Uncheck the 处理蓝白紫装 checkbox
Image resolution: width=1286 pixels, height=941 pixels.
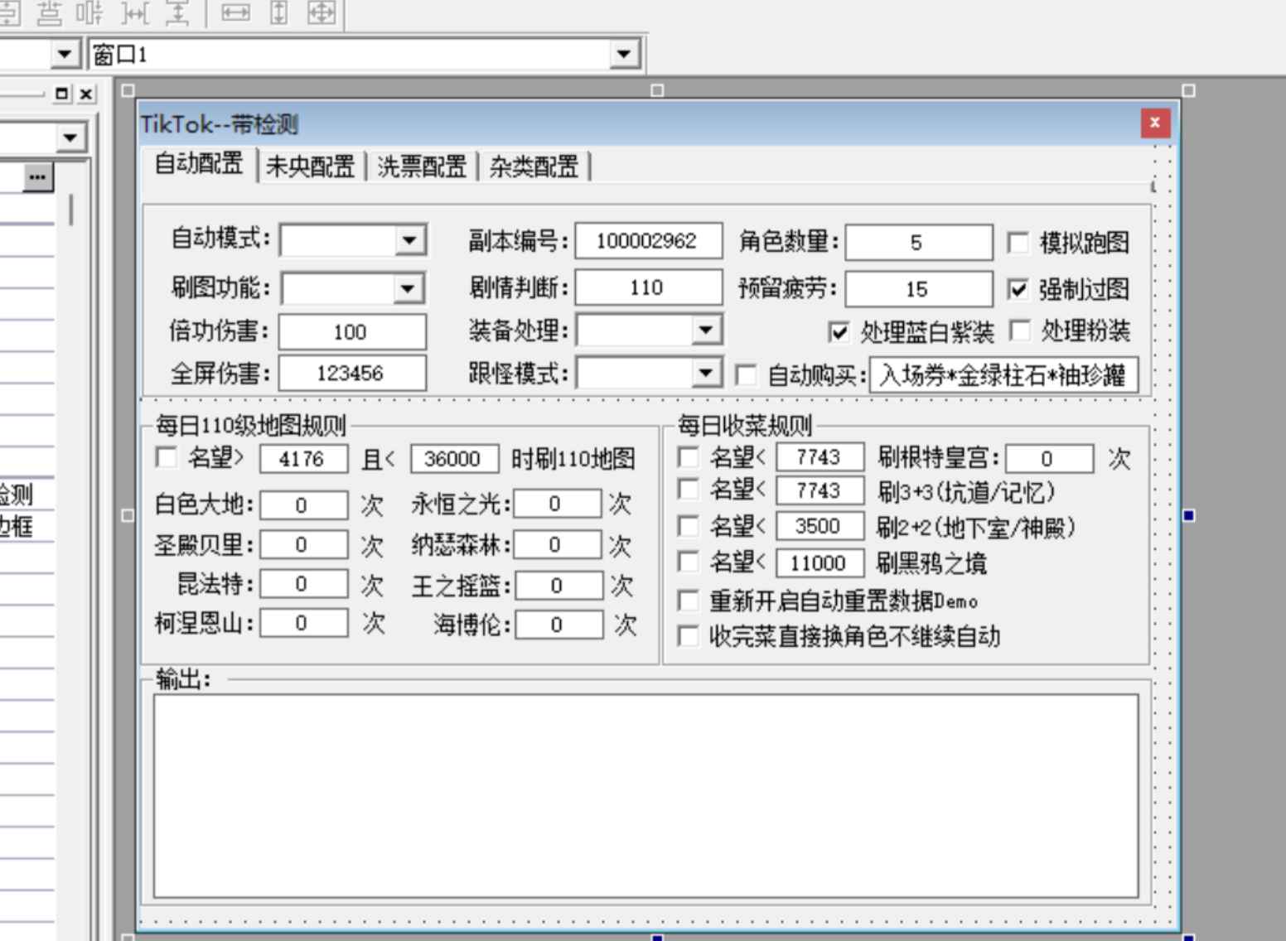839,332
